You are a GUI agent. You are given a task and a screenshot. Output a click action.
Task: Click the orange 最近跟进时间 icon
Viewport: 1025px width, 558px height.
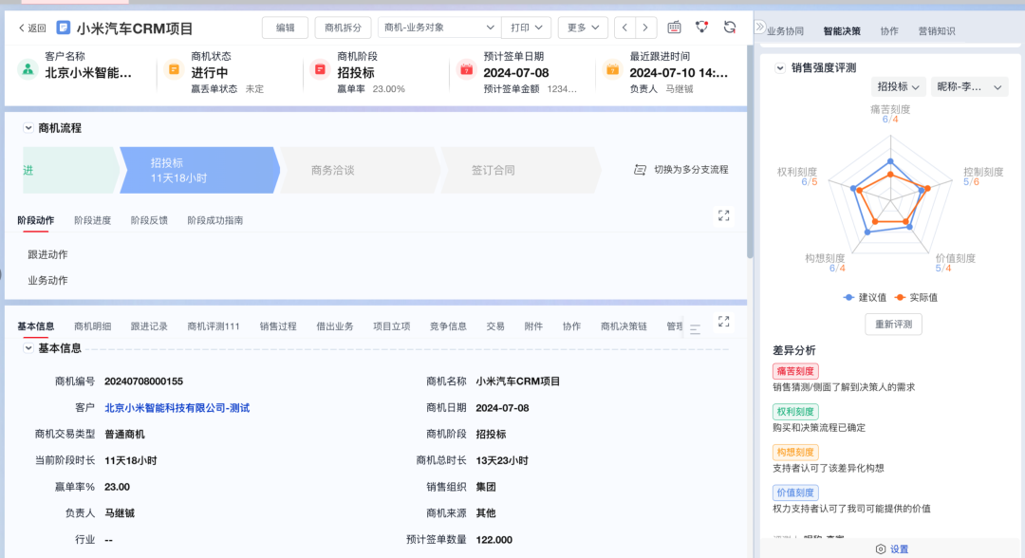click(612, 69)
